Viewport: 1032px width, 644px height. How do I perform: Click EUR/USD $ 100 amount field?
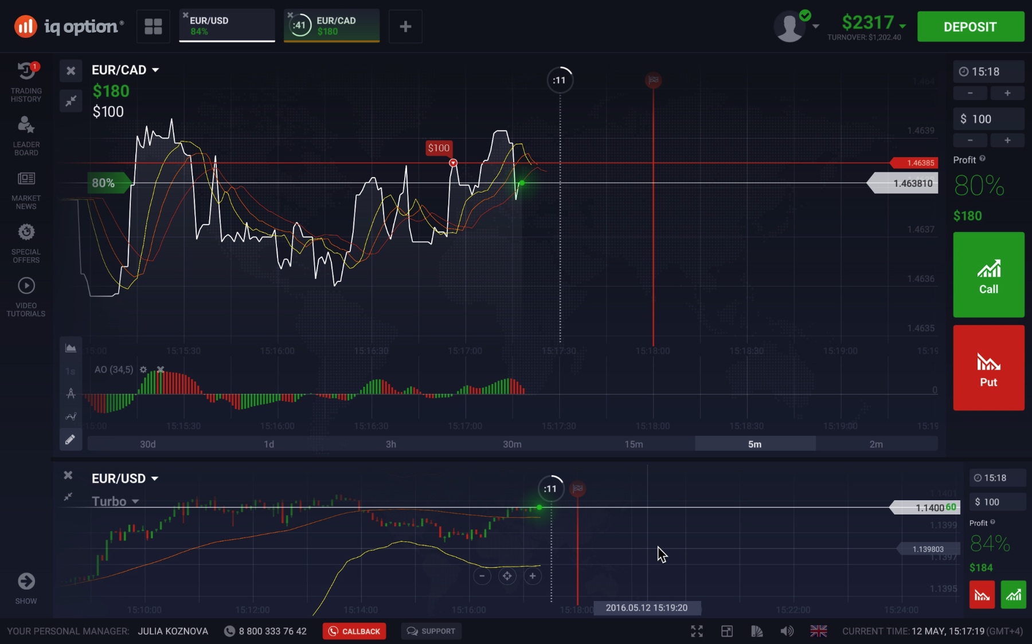pos(997,502)
